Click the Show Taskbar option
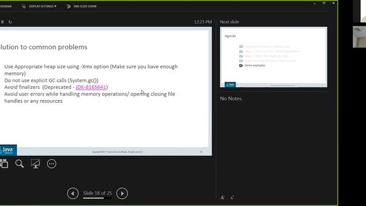 [x=6, y=6]
